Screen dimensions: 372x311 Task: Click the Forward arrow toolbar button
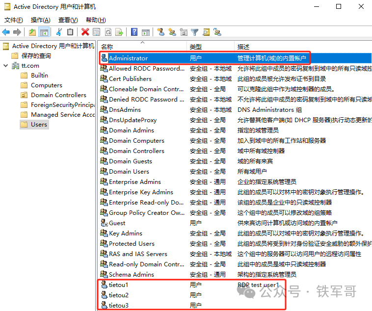[17, 32]
